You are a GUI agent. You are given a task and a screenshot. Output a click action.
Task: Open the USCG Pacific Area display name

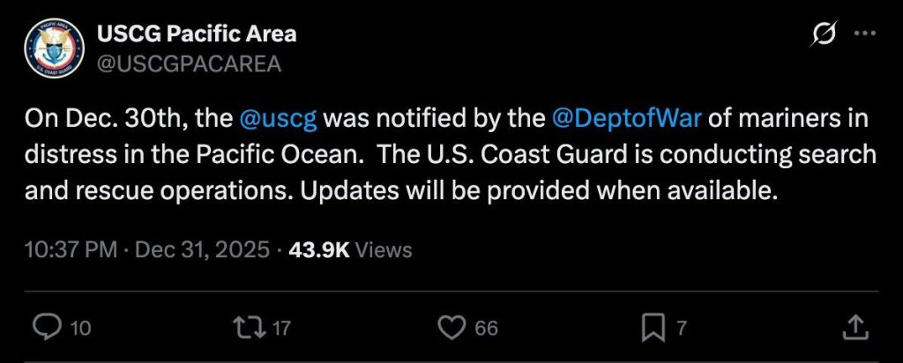194,35
